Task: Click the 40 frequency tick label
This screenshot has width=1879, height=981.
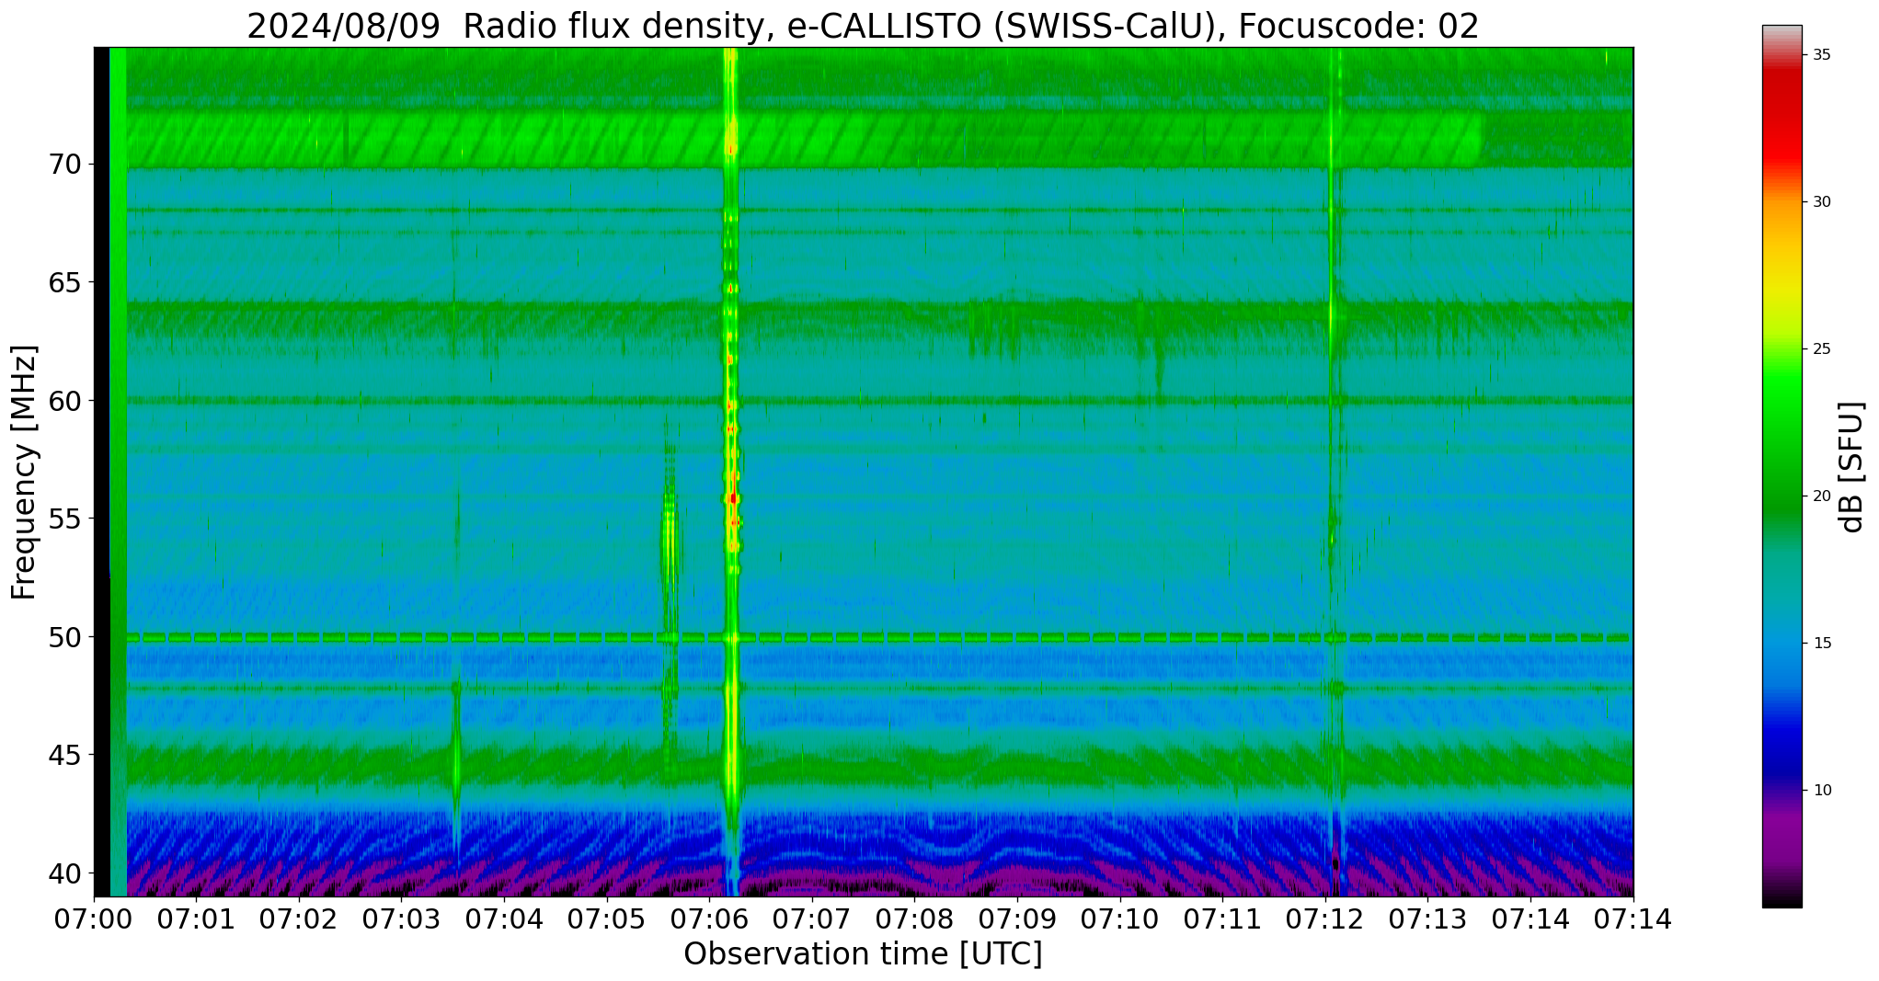Action: point(64,873)
